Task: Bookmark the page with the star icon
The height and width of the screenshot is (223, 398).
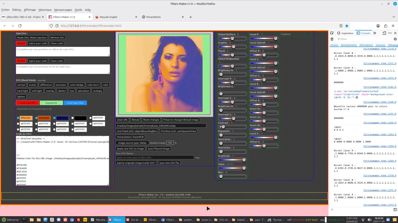Action: [x=347, y=26]
